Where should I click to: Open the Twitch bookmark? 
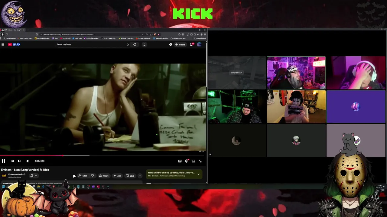tap(56, 38)
